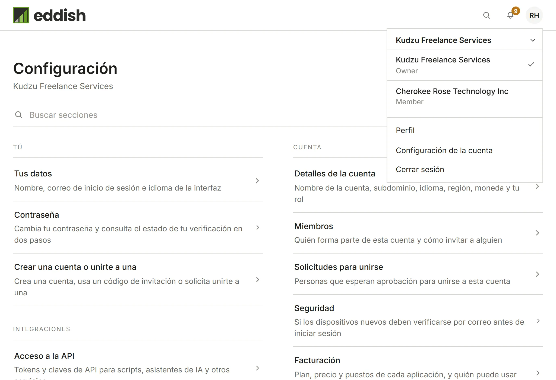
Task: Click the checkmark next to Kudzu Owner entry
Action: click(x=531, y=64)
